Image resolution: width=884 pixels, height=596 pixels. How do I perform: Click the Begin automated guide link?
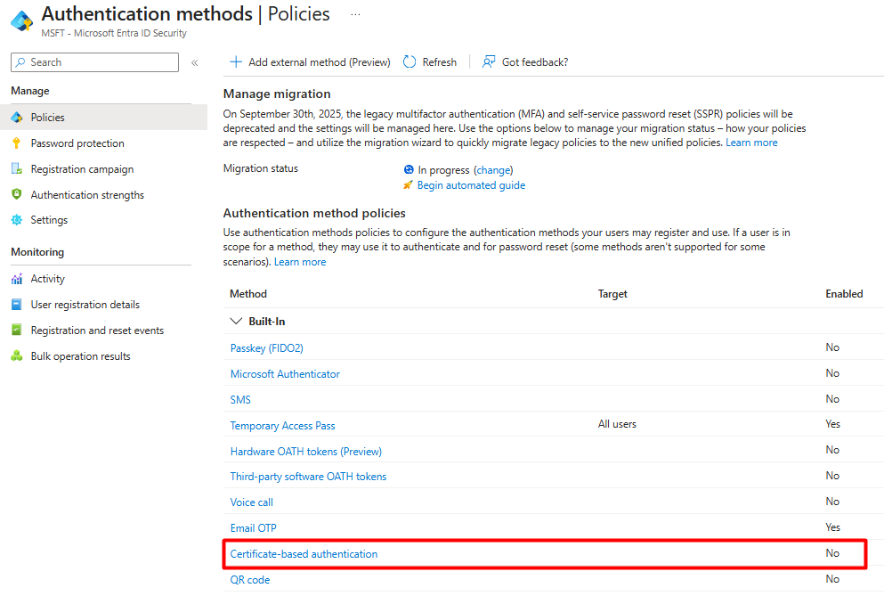[471, 185]
